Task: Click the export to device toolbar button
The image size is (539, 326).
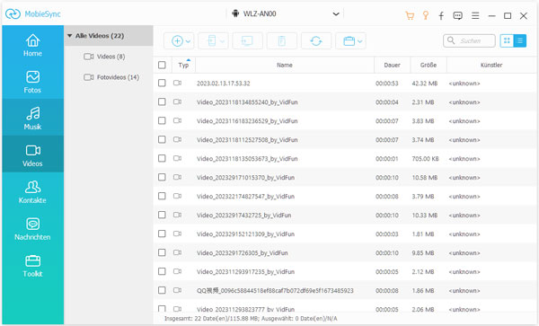Action: tap(212, 41)
